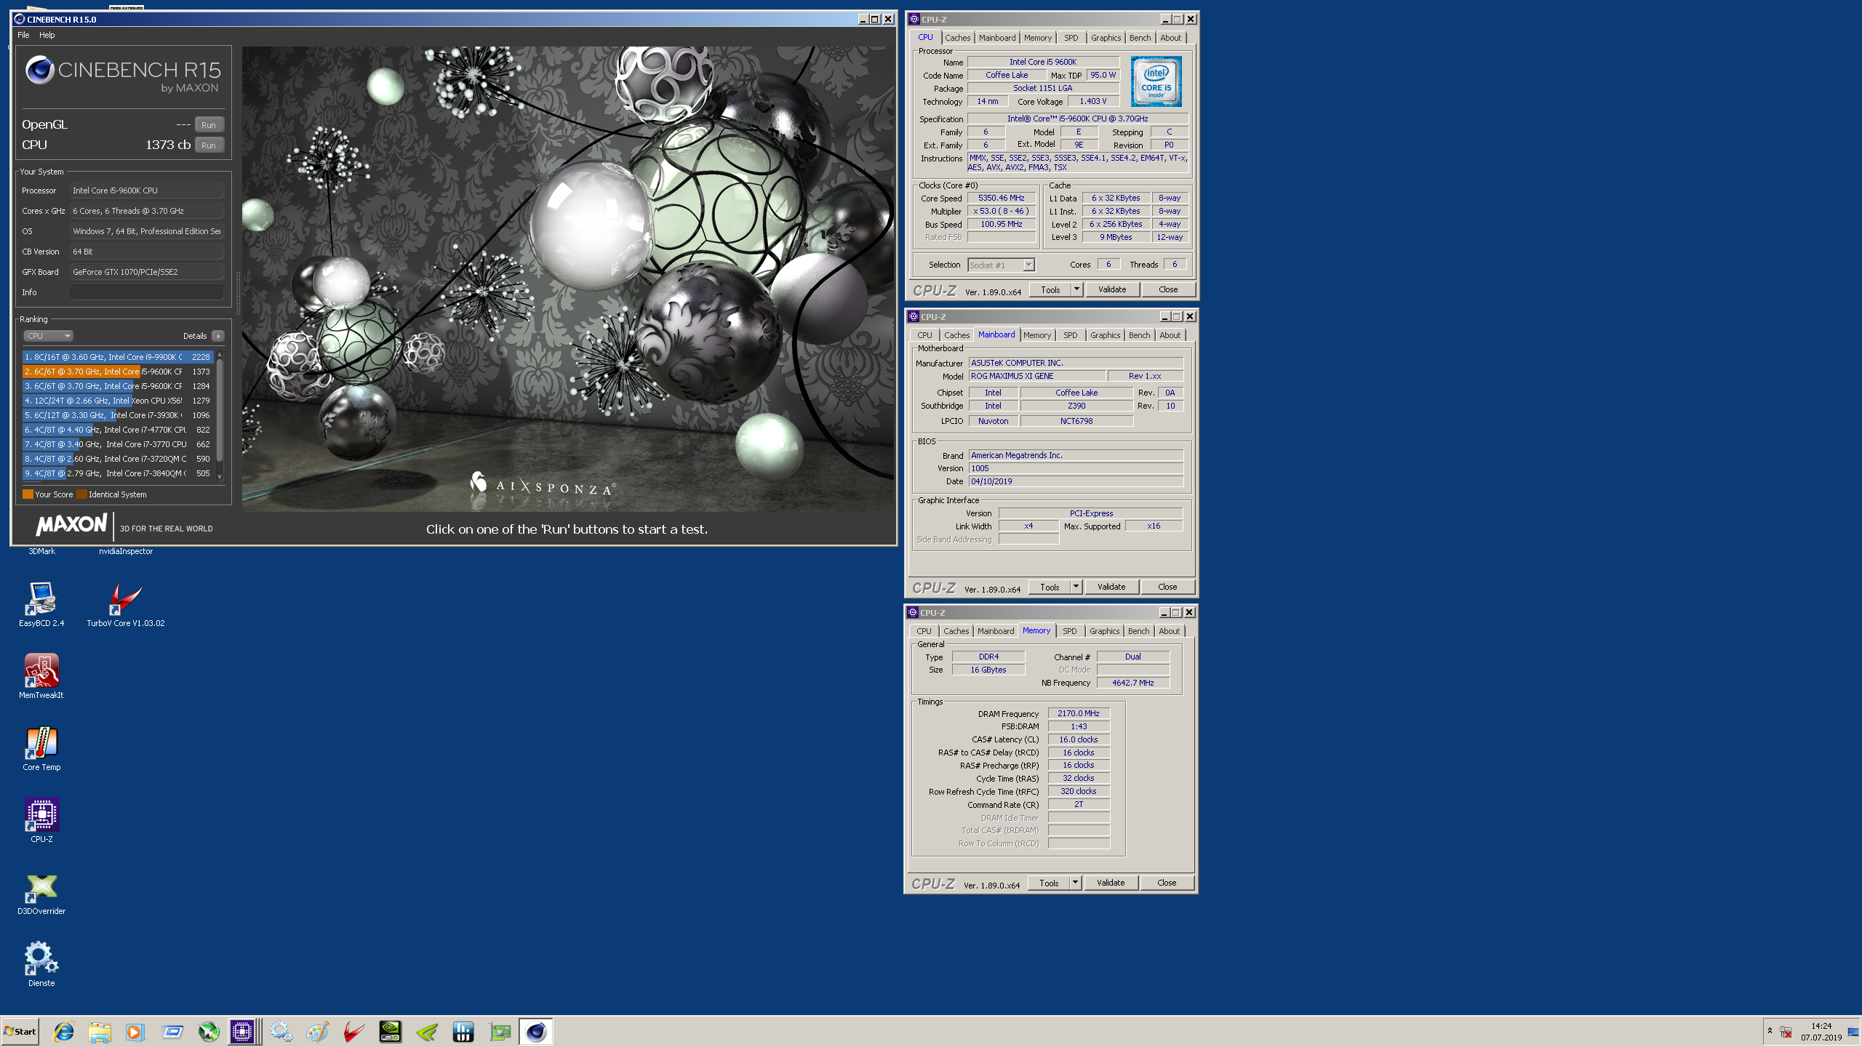Open the CPU-Z desktop shortcut
Screen dimensions: 1862x1047
coord(41,820)
